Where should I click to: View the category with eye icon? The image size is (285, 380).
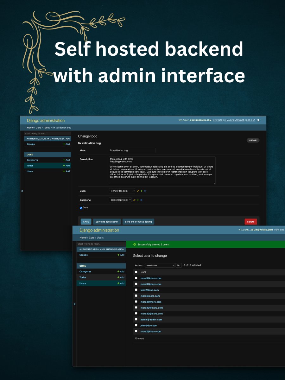point(141,200)
